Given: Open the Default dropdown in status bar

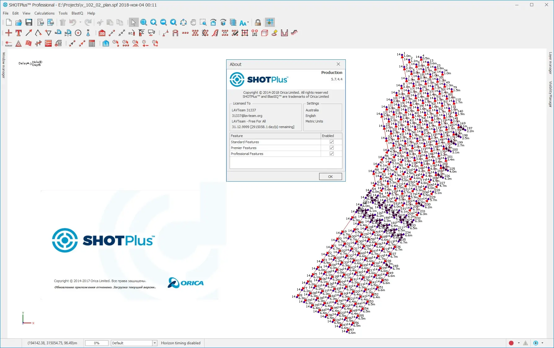Looking at the screenshot, I should [155, 343].
